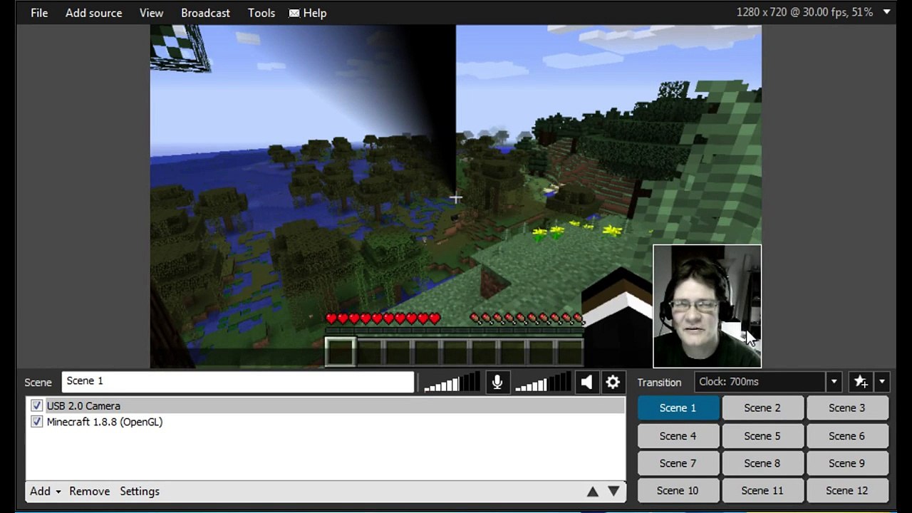Select the Minecraft 1.8.8 (OpenGL) source row

pos(326,422)
